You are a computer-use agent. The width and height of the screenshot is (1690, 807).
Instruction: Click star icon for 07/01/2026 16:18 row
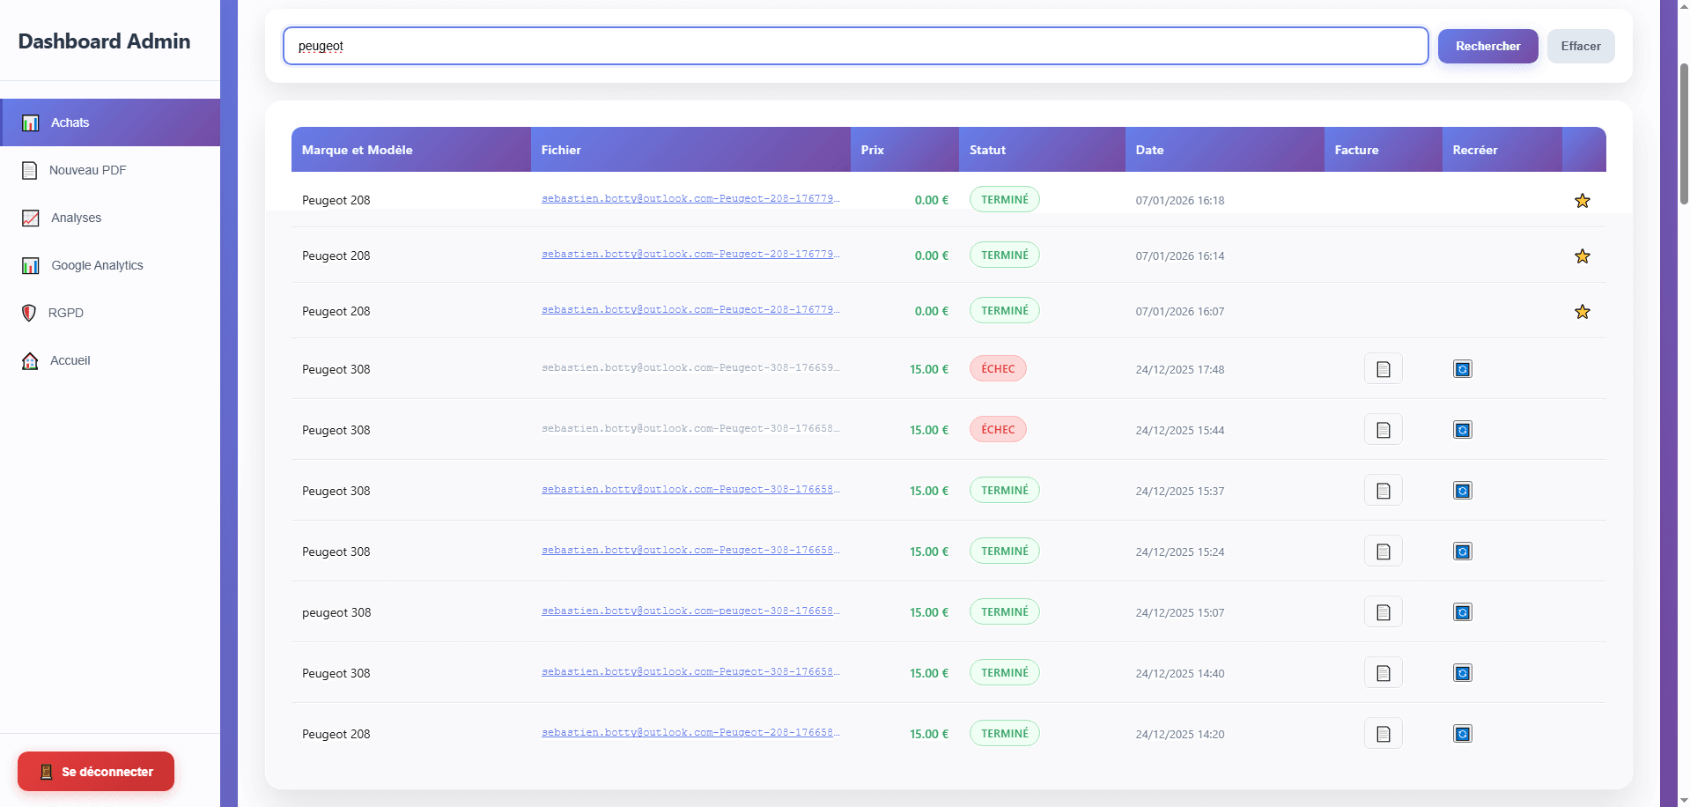[x=1582, y=200]
